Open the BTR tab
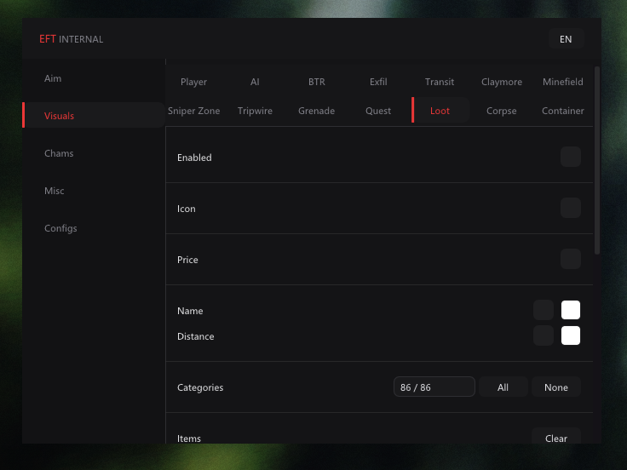 (x=317, y=82)
